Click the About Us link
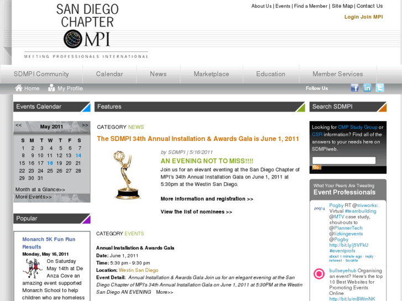 tap(261, 6)
